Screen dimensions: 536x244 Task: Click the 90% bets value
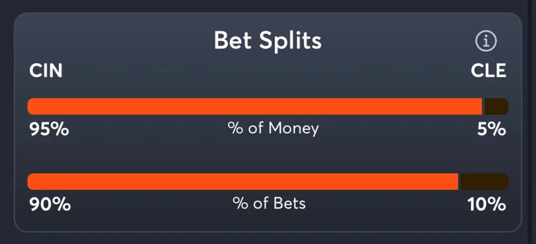[50, 205]
